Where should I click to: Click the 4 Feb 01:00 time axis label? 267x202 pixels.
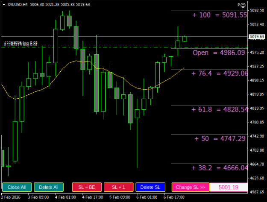pyautogui.click(x=65, y=197)
